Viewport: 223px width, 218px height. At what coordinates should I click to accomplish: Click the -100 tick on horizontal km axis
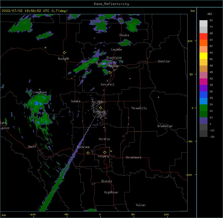click(32, 214)
